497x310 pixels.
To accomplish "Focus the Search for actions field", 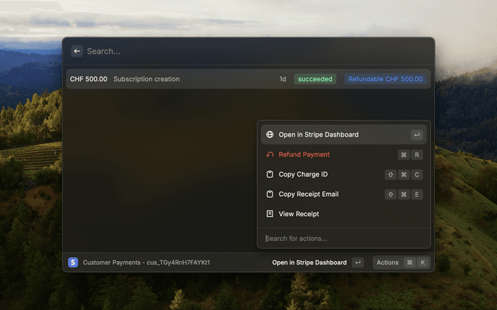I will coord(343,238).
